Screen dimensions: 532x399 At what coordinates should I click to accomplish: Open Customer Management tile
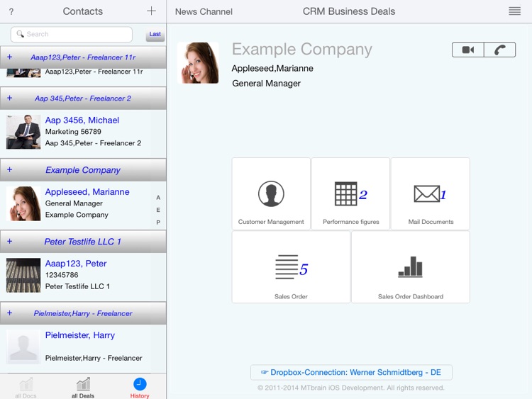pyautogui.click(x=271, y=193)
